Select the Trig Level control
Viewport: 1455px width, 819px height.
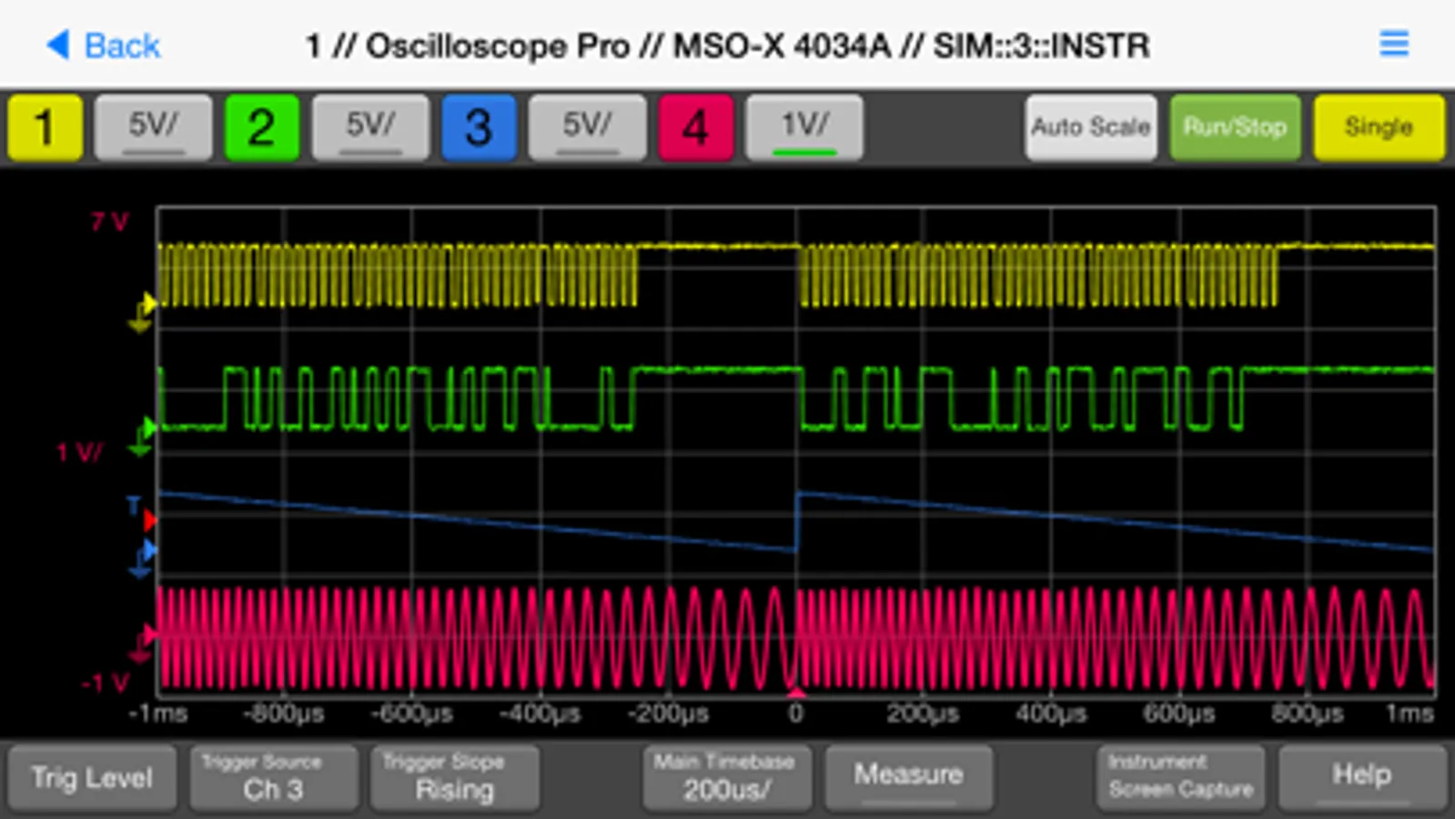pos(92,778)
